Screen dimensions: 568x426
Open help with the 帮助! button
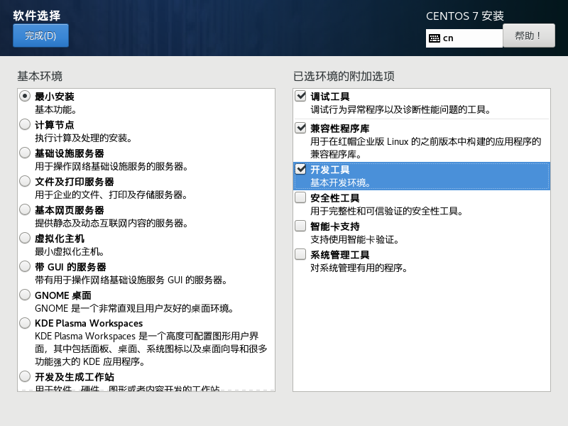pyautogui.click(x=528, y=35)
